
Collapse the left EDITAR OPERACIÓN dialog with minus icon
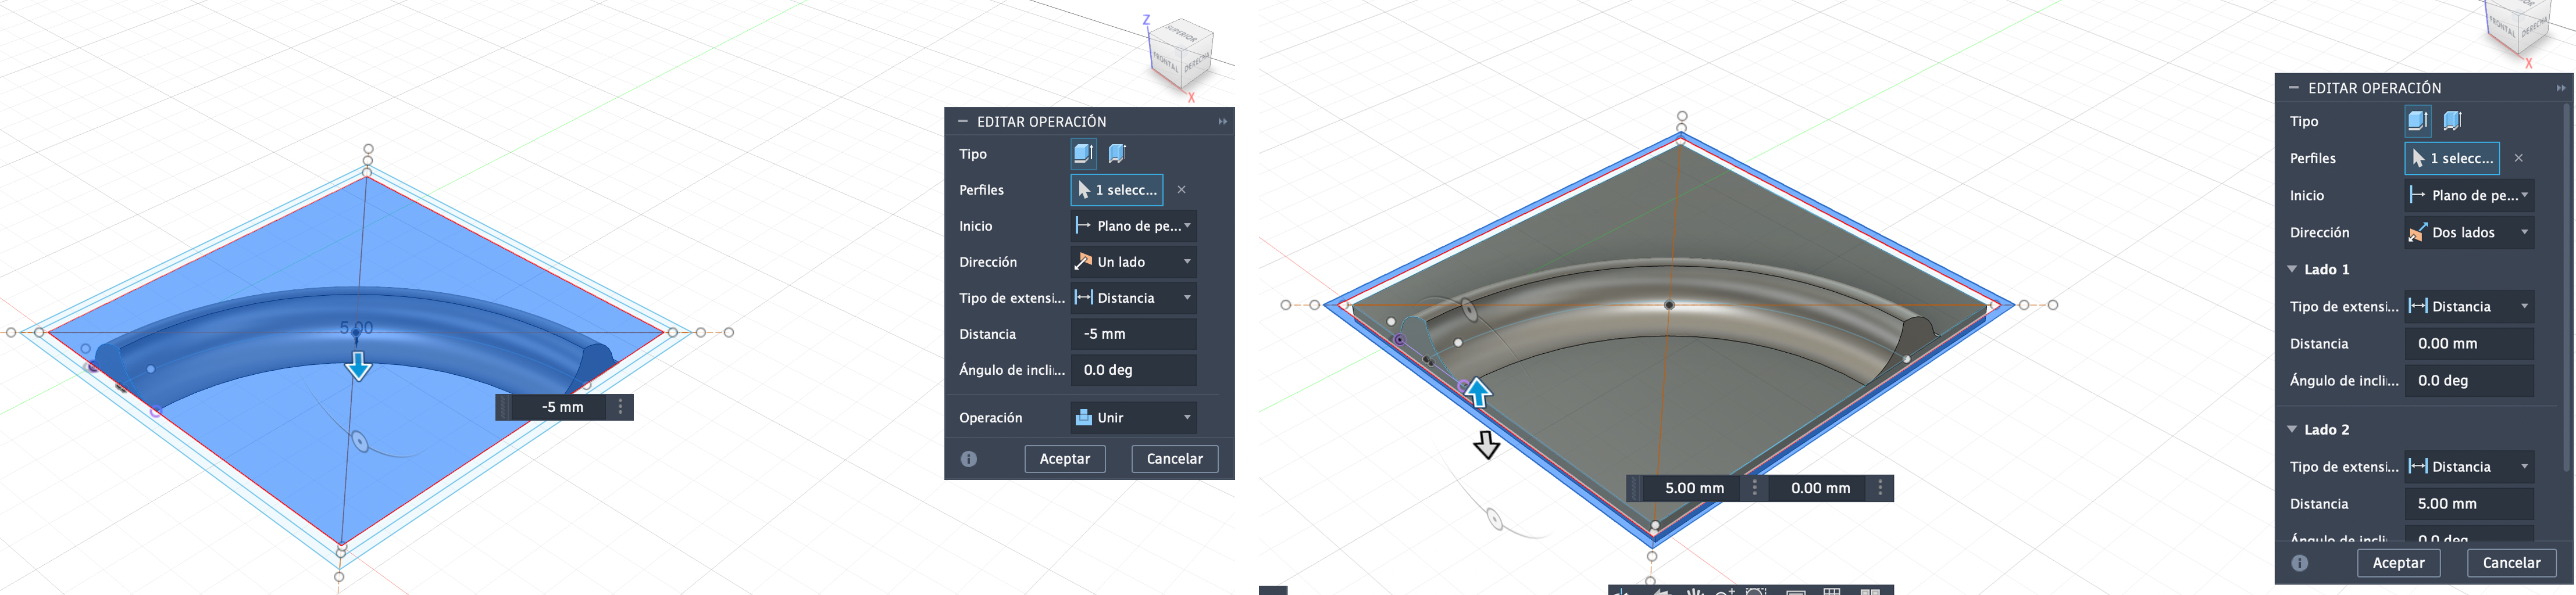[962, 122]
